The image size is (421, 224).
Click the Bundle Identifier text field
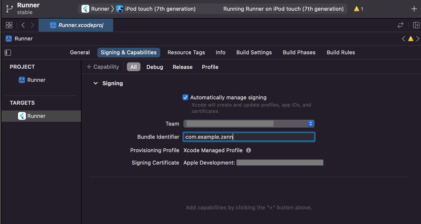point(248,137)
